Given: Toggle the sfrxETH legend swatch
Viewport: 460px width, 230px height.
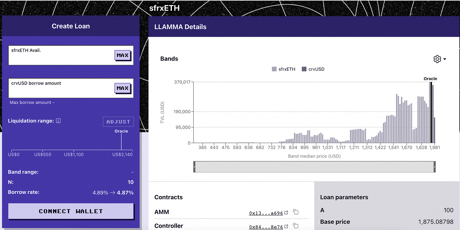Looking at the screenshot, I should click(274, 69).
